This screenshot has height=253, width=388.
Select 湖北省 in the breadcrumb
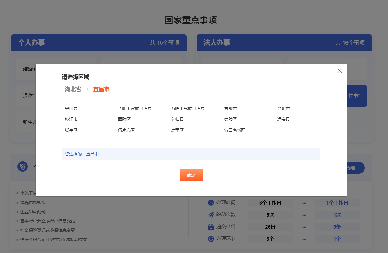click(x=73, y=89)
